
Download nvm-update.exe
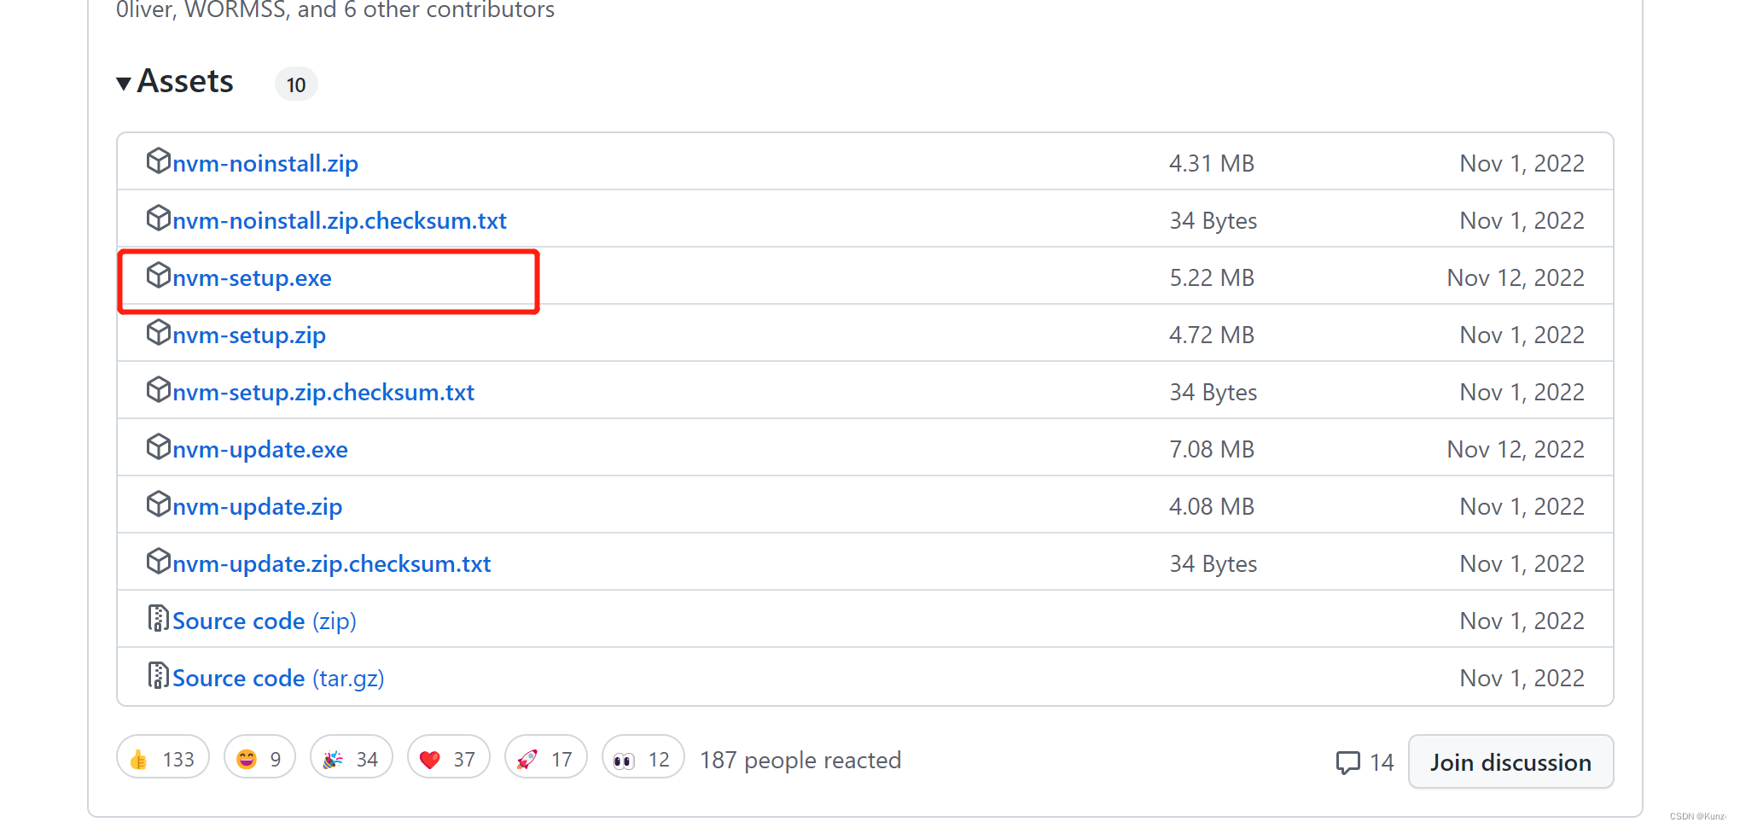click(260, 449)
